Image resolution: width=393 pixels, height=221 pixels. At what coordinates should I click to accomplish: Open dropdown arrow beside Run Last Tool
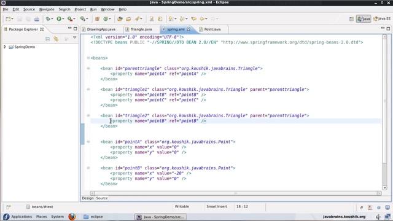click(74, 19)
